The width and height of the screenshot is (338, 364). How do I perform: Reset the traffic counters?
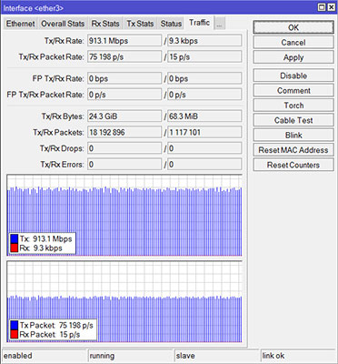coord(293,165)
